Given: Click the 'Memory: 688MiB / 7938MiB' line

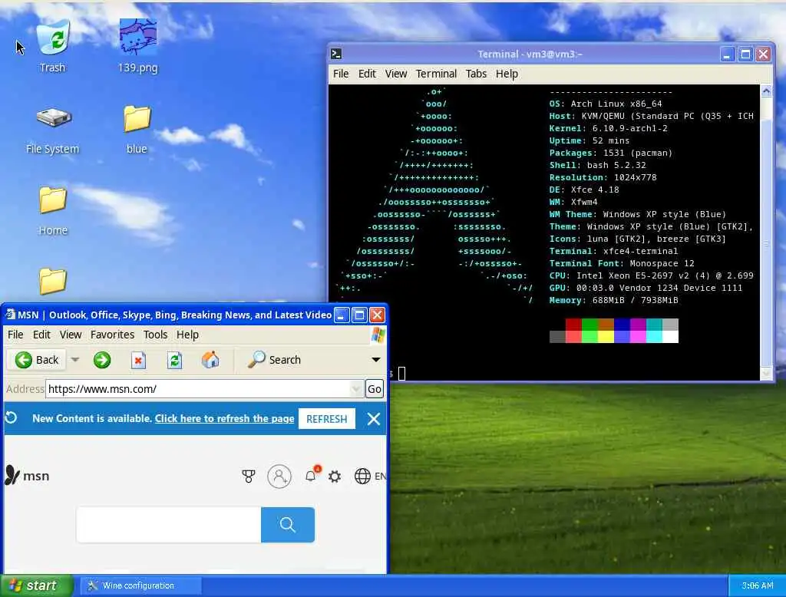Looking at the screenshot, I should [613, 300].
